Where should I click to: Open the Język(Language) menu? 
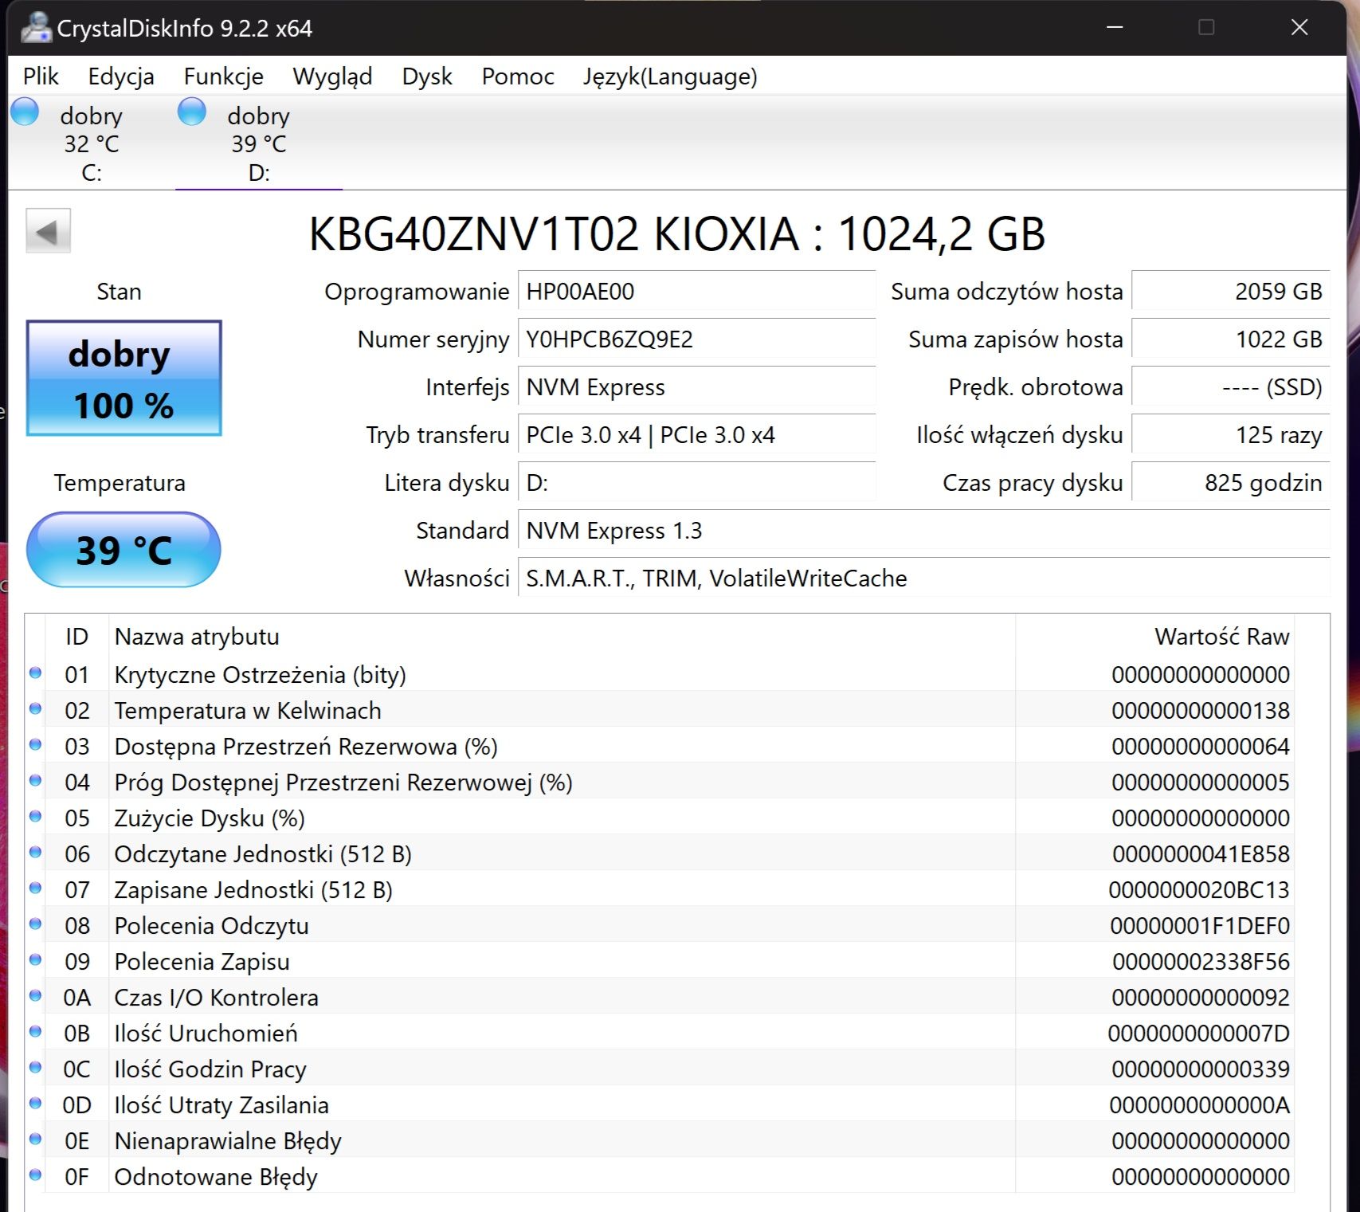point(670,76)
